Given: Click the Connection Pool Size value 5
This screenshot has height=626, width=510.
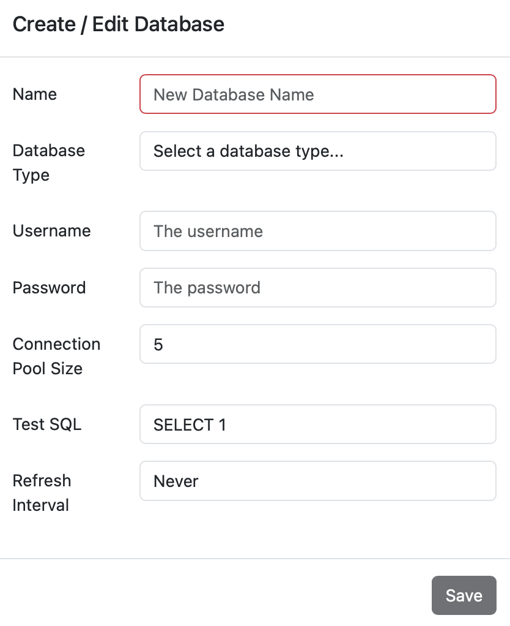Looking at the screenshot, I should 317,344.
